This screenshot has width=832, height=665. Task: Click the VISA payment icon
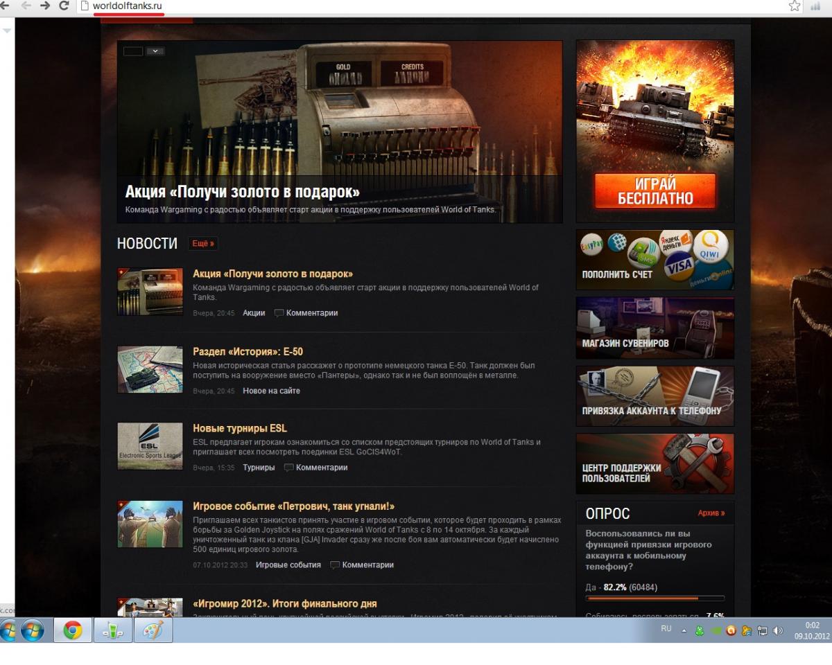[679, 267]
